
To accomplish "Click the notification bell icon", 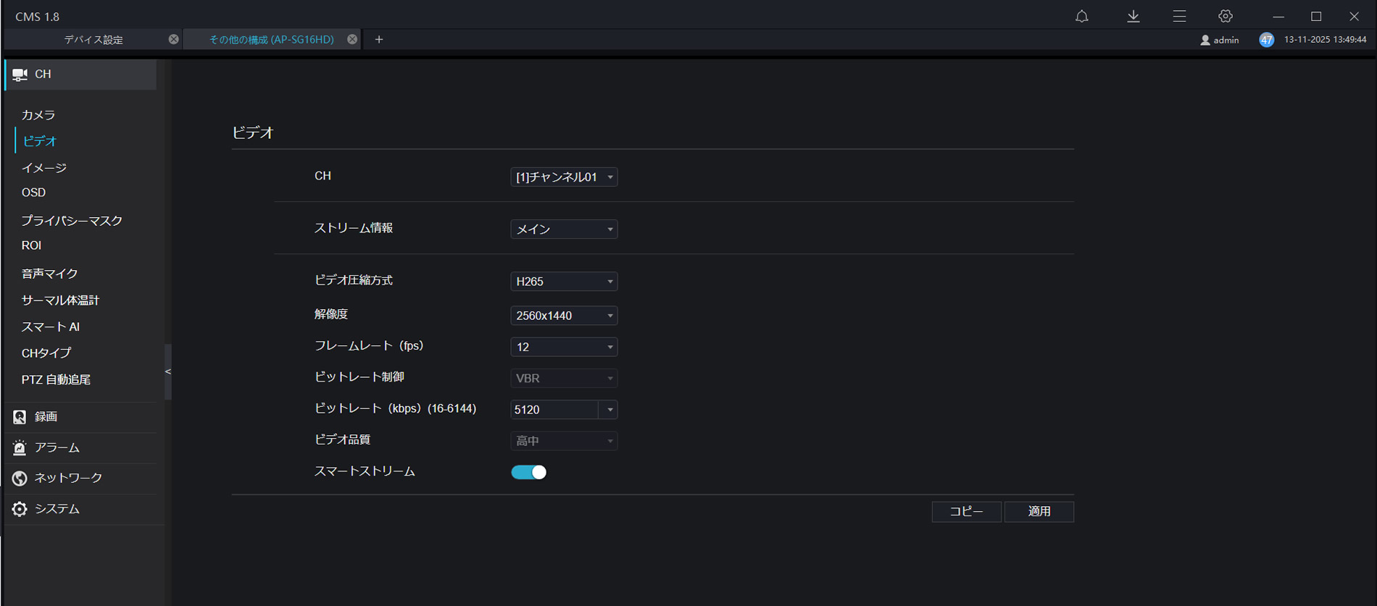I will pos(1081,16).
